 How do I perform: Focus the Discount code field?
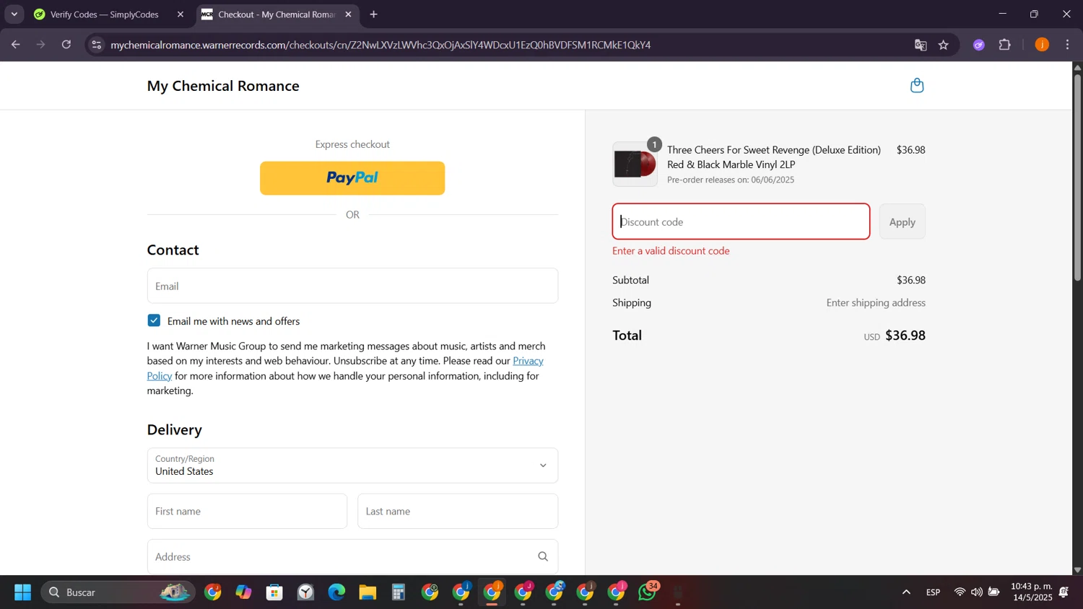[x=741, y=222]
